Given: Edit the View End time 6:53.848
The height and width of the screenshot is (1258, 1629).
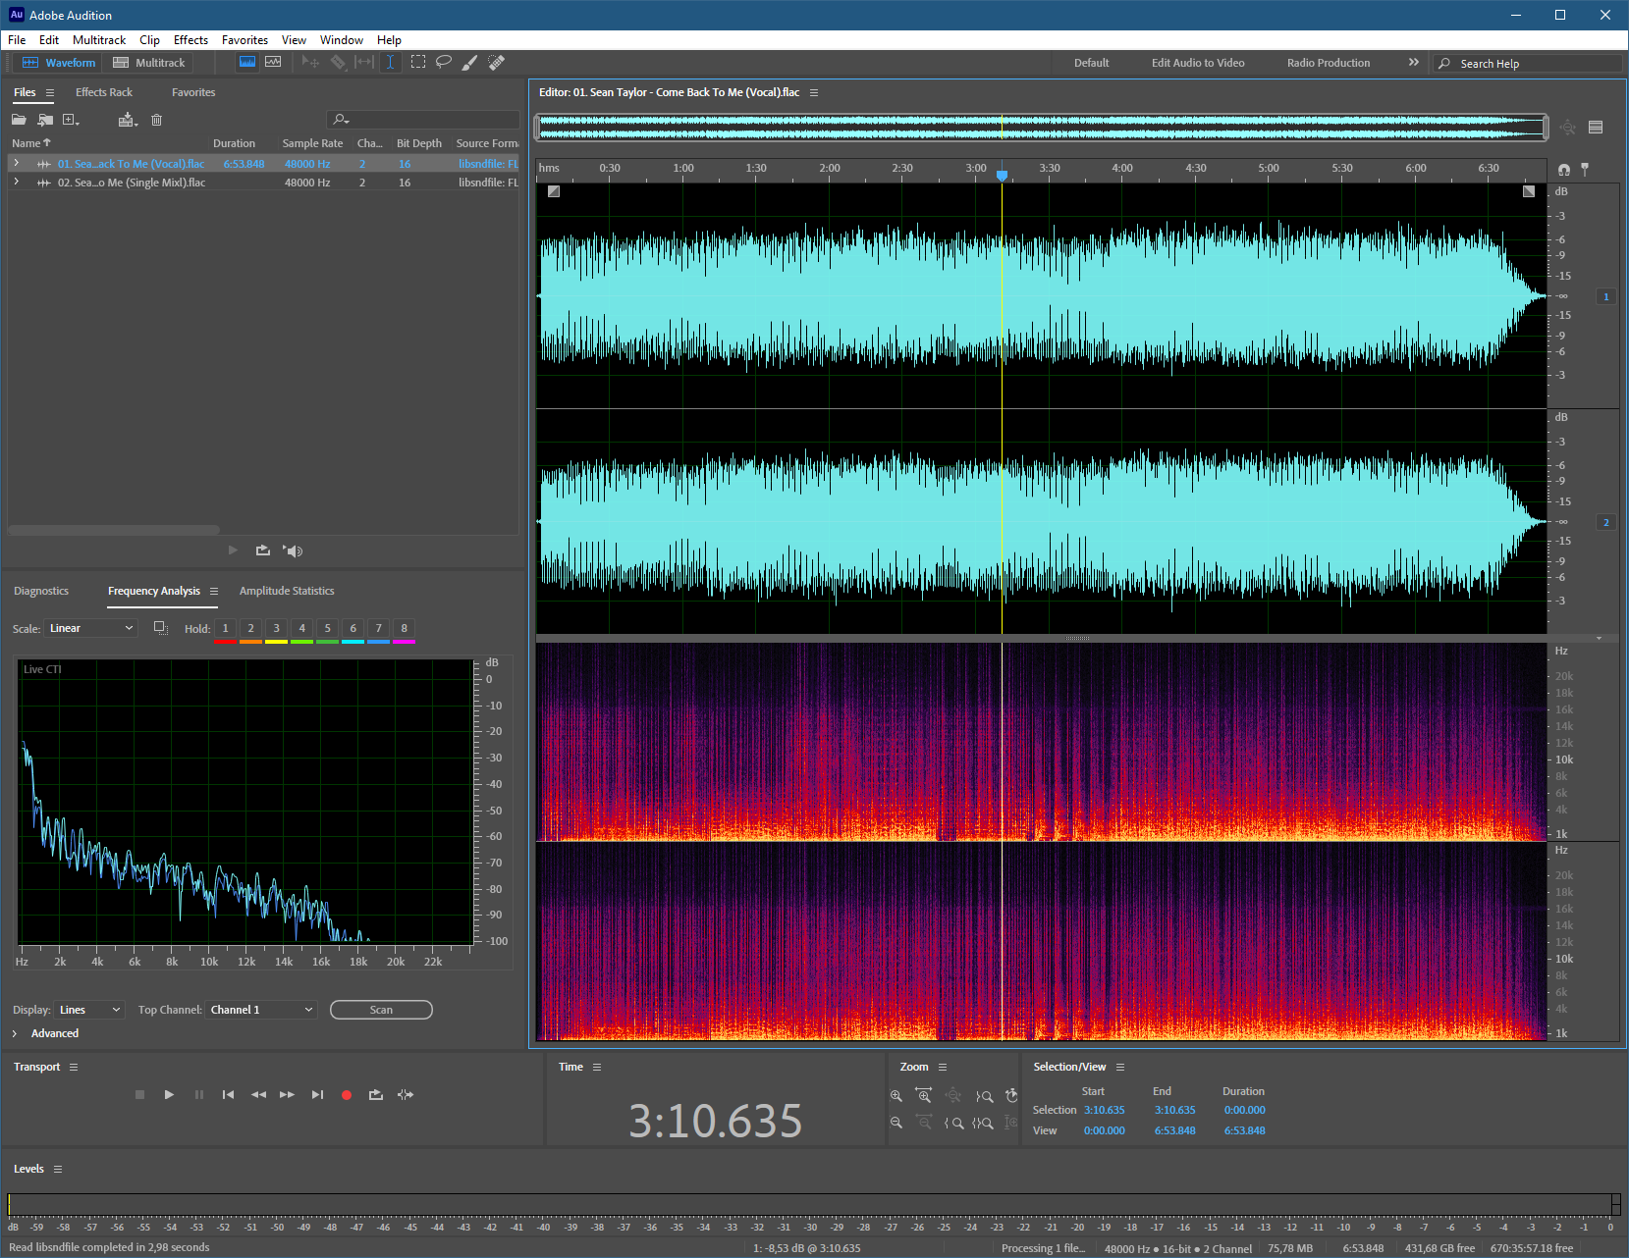Looking at the screenshot, I should [x=1174, y=1130].
